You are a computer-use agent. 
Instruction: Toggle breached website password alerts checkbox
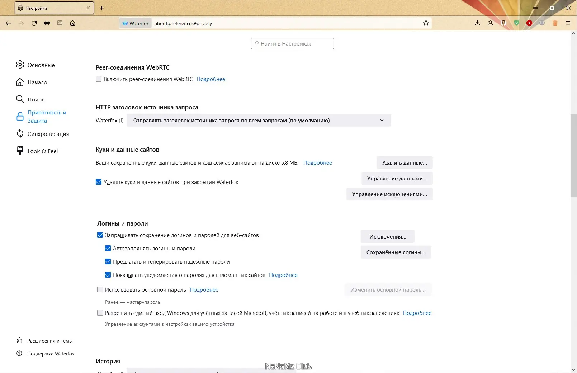pos(108,275)
